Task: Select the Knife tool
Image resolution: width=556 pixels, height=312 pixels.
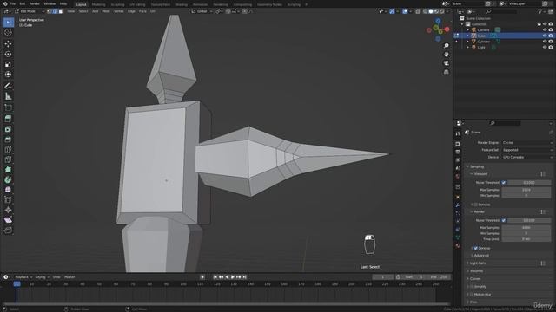Action: [x=8, y=159]
